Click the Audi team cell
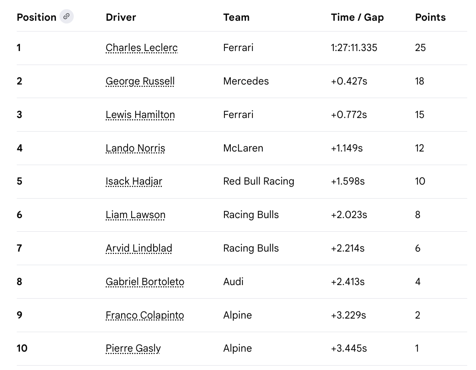 coord(233,281)
